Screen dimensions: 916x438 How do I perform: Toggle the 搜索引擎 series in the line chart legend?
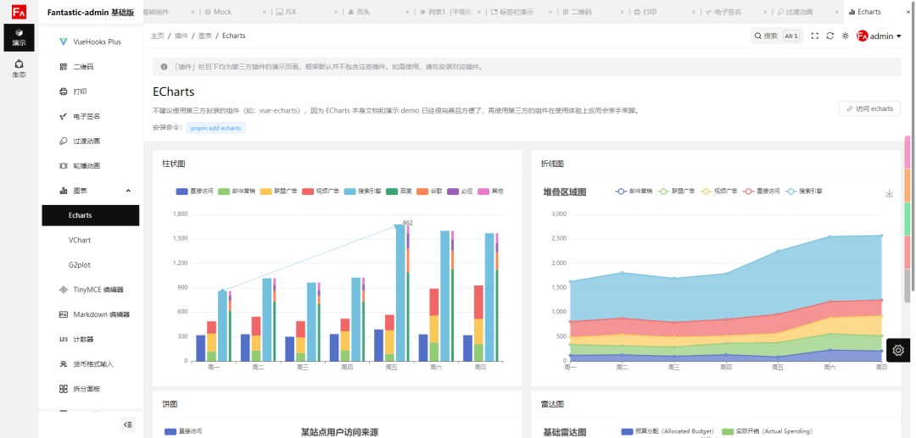805,191
